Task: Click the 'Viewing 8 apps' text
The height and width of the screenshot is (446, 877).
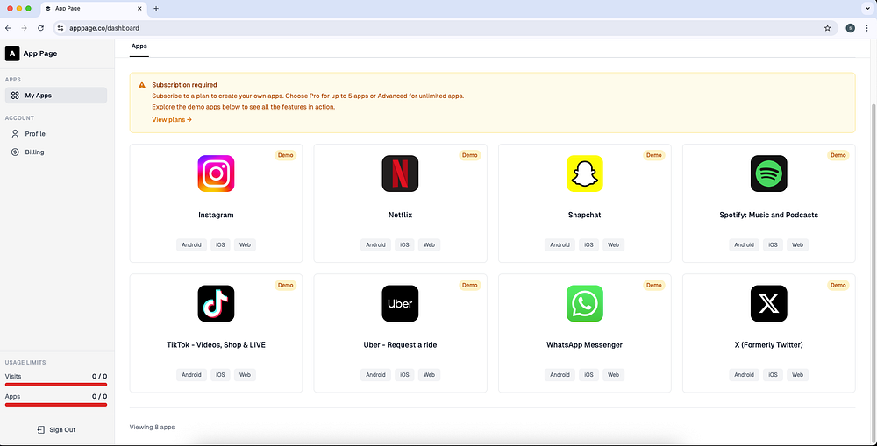Action: tap(152, 427)
